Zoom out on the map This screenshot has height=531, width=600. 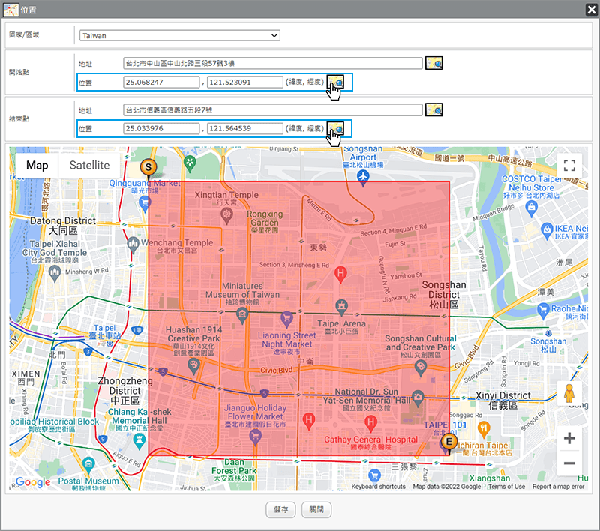tap(569, 463)
